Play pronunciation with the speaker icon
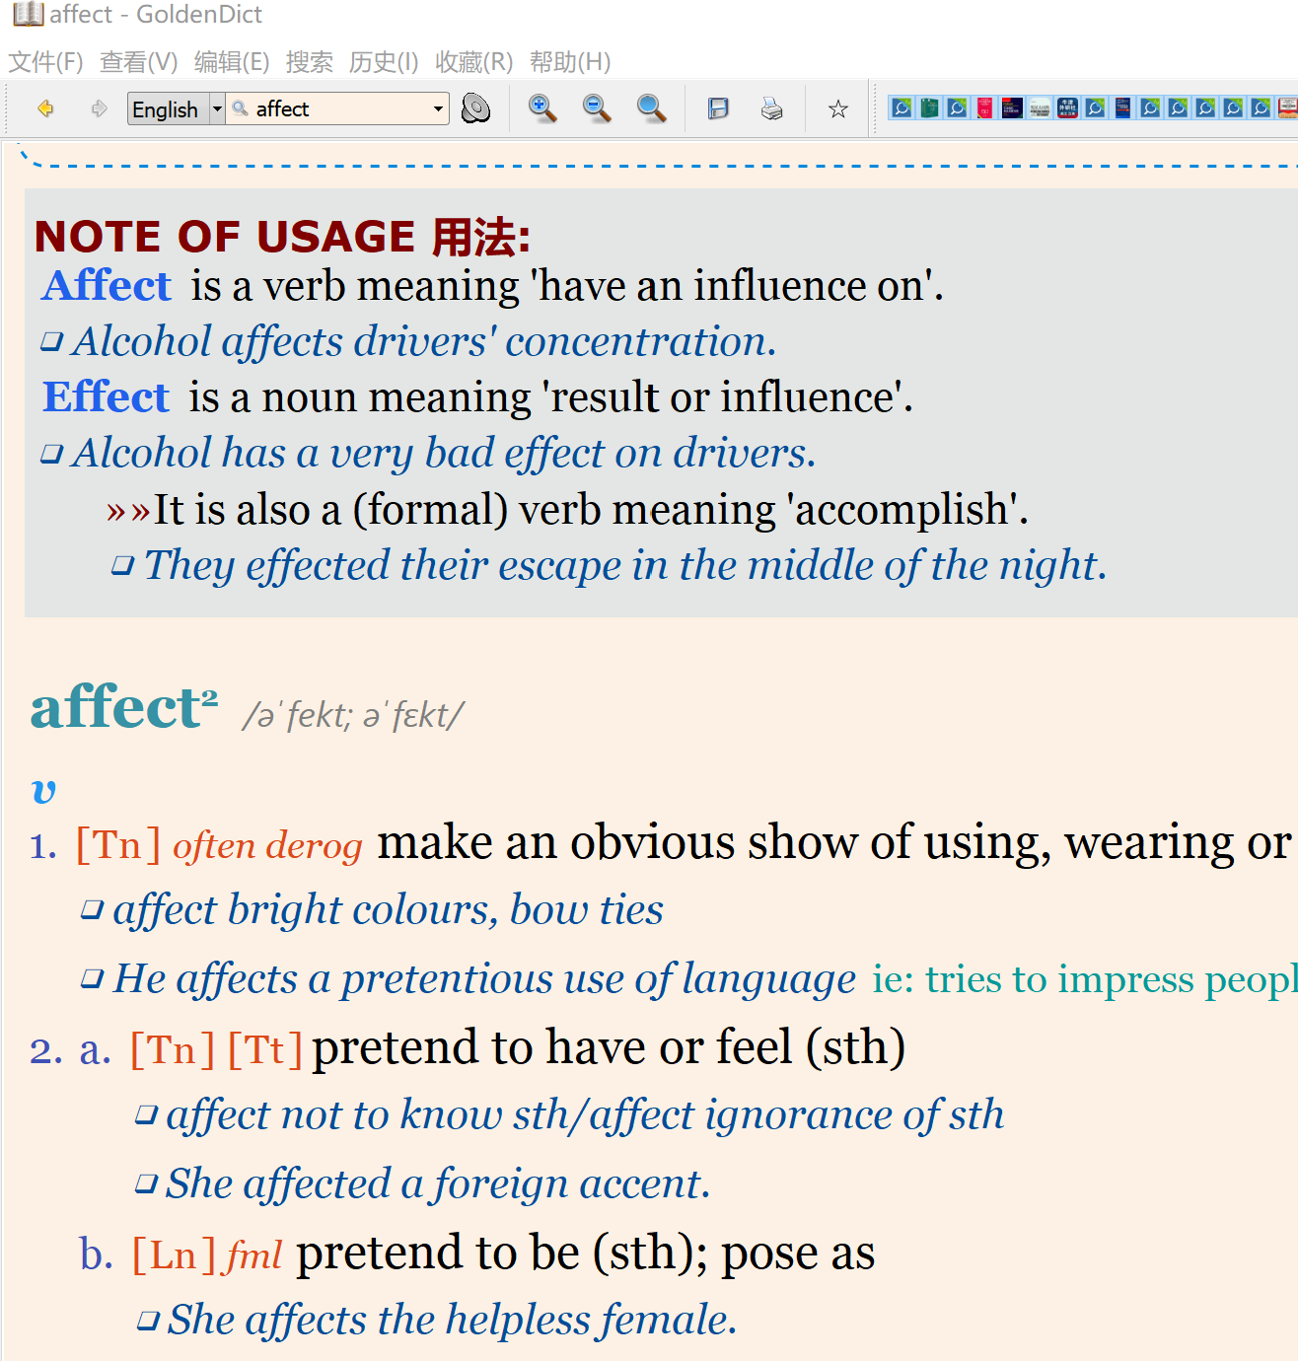 click(x=475, y=108)
